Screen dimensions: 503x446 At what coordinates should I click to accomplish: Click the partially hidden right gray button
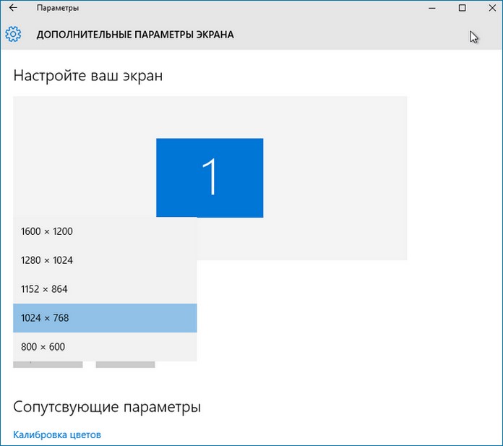point(126,364)
